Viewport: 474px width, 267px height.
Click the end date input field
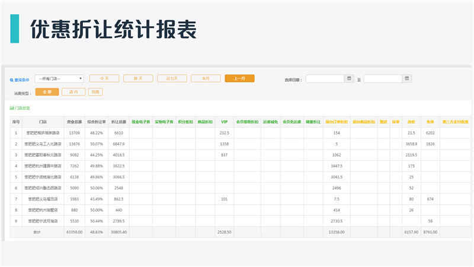pos(383,79)
